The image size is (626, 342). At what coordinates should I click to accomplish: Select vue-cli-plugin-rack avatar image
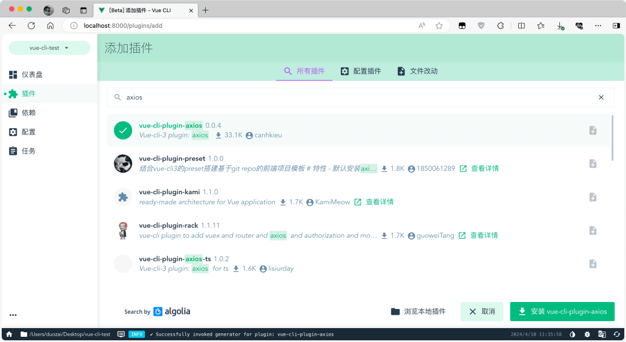pos(123,231)
